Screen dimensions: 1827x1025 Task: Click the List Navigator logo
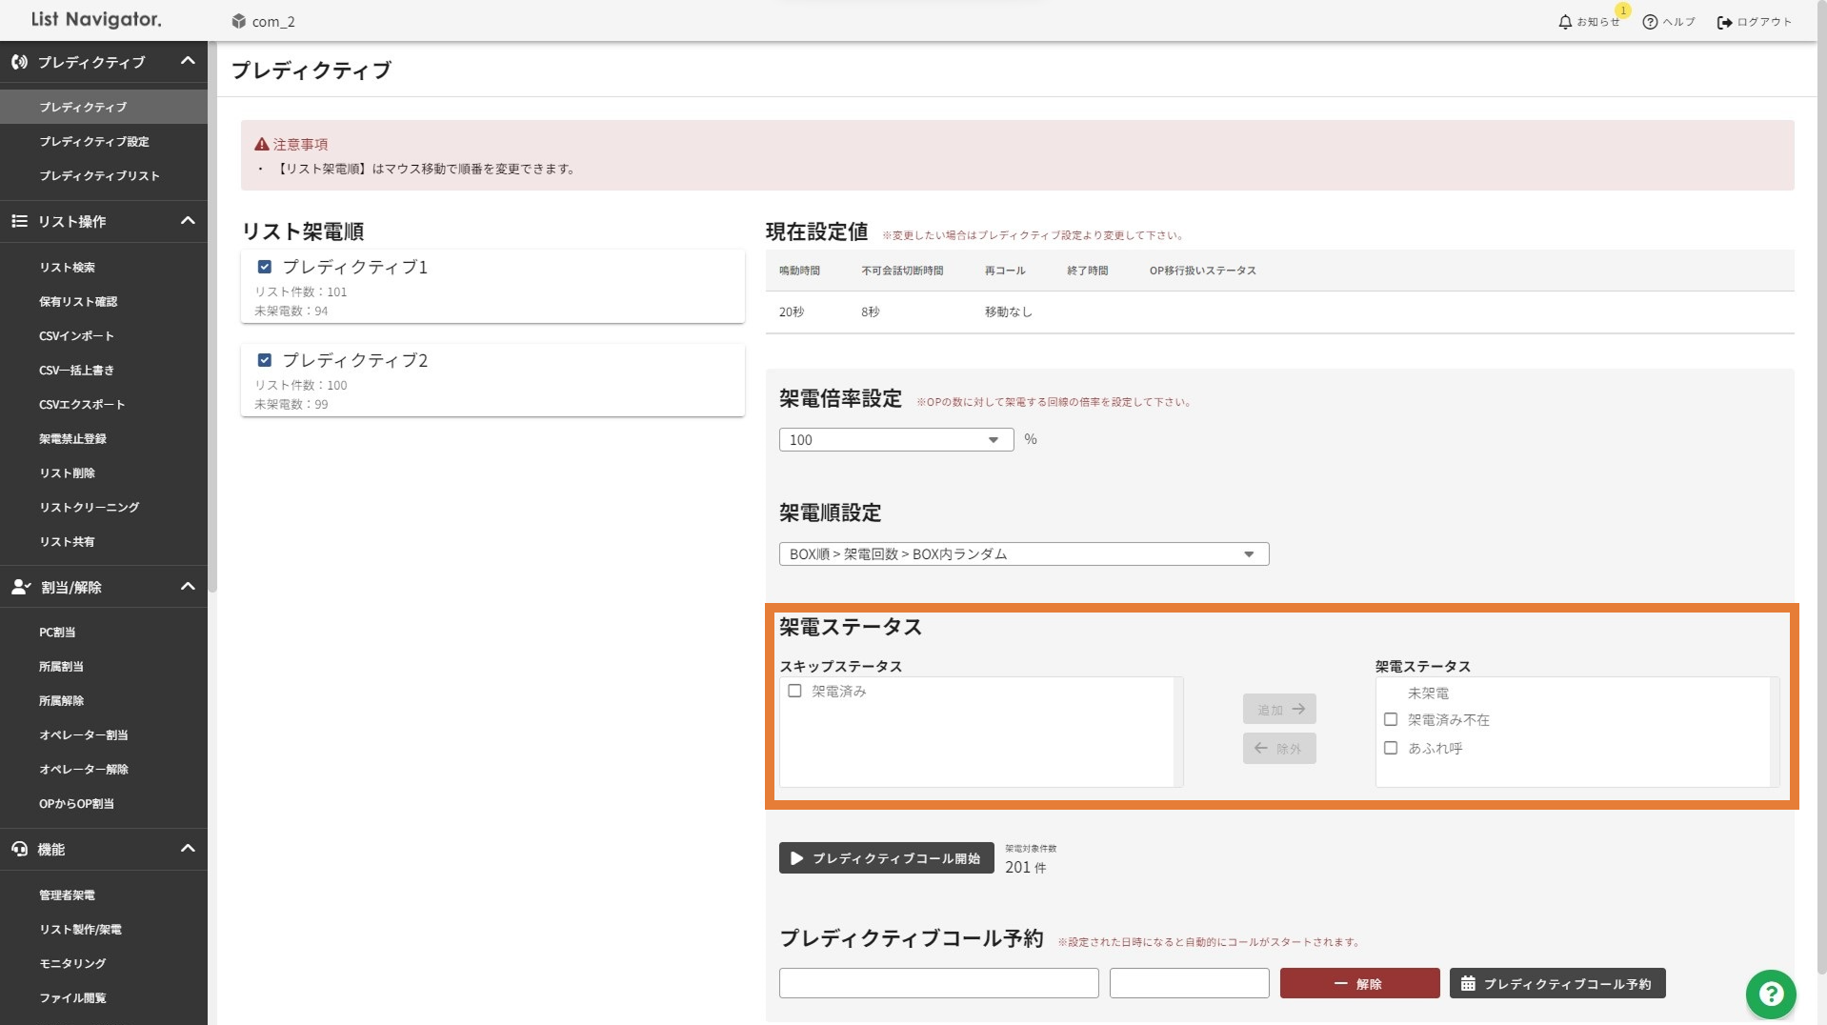tap(96, 19)
